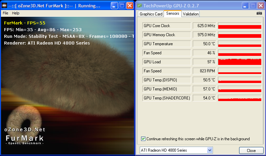This screenshot has width=266, height=156.
Task: Minimize the FurMark window
Action: (x=114, y=6)
